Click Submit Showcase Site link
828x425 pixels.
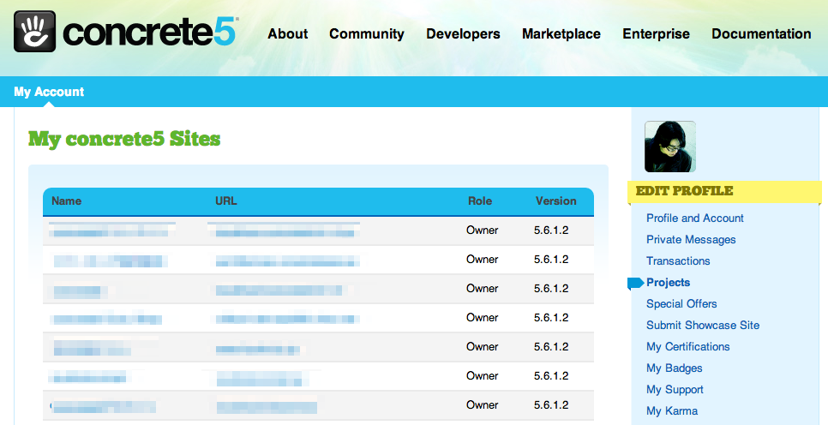703,326
